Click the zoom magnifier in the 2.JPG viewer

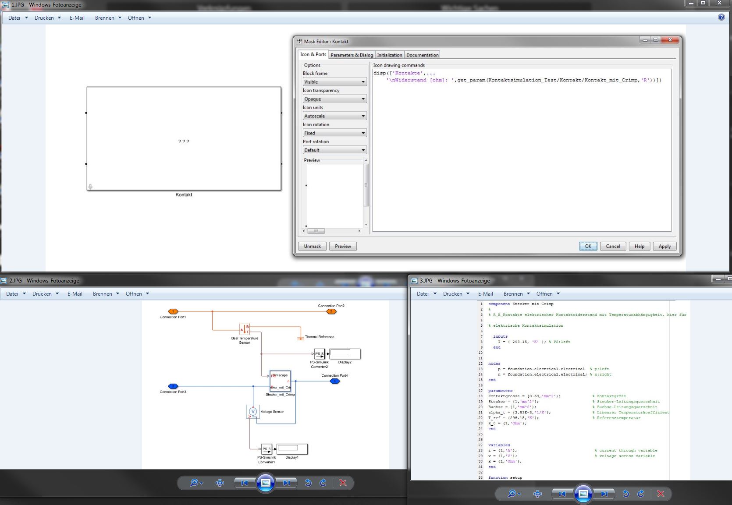pos(194,483)
